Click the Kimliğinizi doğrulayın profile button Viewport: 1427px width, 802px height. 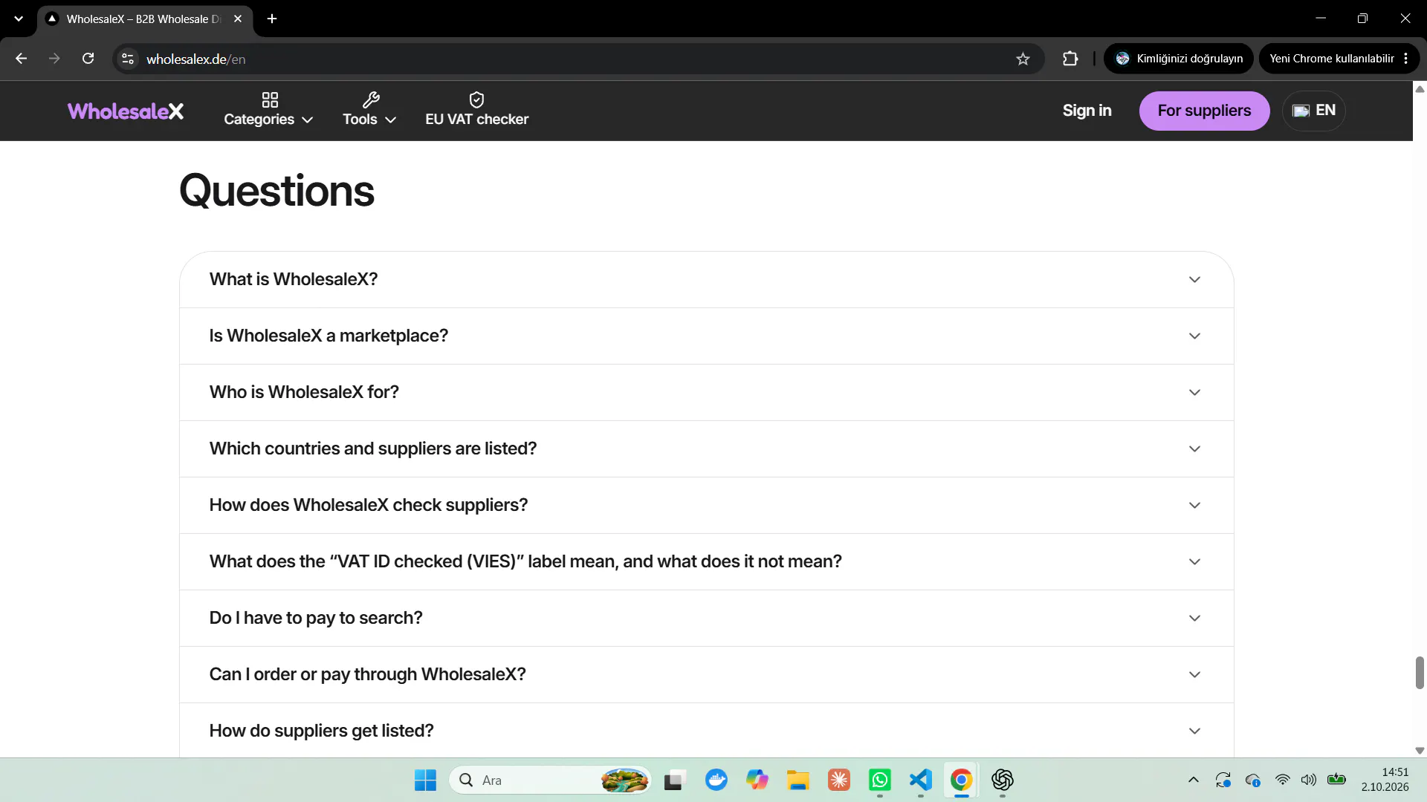click(1179, 59)
